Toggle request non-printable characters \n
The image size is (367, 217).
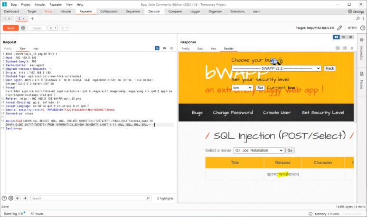(x=164, y=48)
